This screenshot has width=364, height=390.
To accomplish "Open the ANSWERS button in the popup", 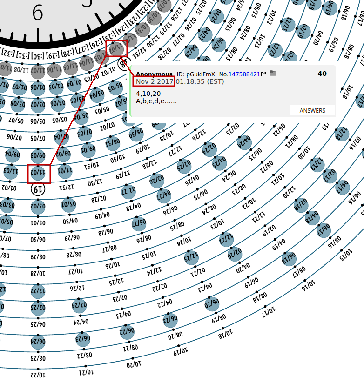I will pos(312,110).
